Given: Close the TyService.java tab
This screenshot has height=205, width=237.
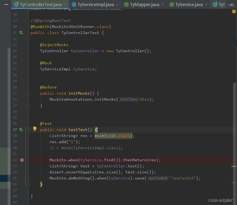Looking at the screenshot, I should 206,4.
